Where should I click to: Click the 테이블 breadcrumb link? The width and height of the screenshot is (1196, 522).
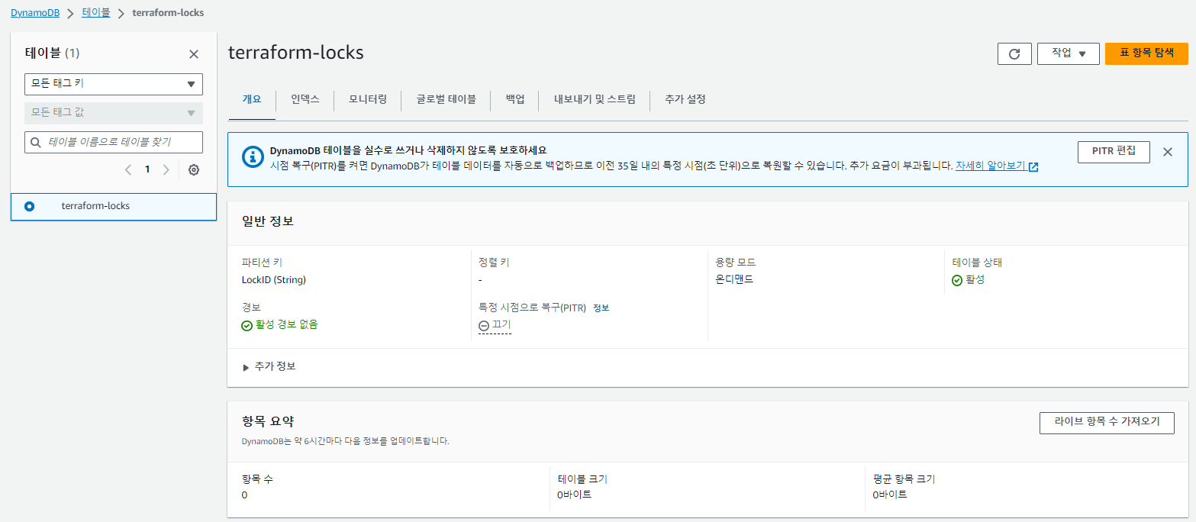(95, 13)
